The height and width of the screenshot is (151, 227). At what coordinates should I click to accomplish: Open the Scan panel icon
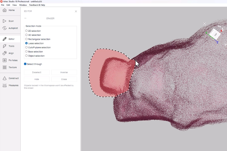point(5,21)
